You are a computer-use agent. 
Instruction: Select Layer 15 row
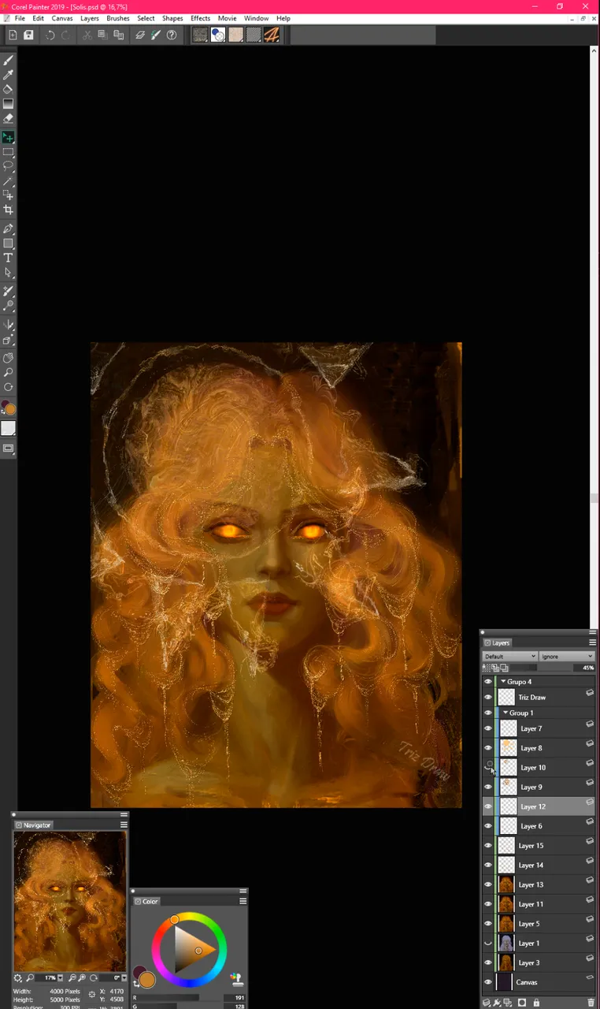tap(539, 846)
